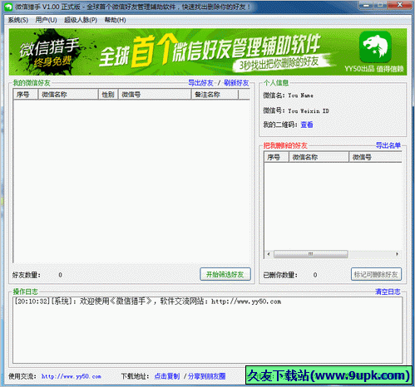Open the 用户(U) menu
Viewport: 415px width, 387px height.
coord(46,20)
